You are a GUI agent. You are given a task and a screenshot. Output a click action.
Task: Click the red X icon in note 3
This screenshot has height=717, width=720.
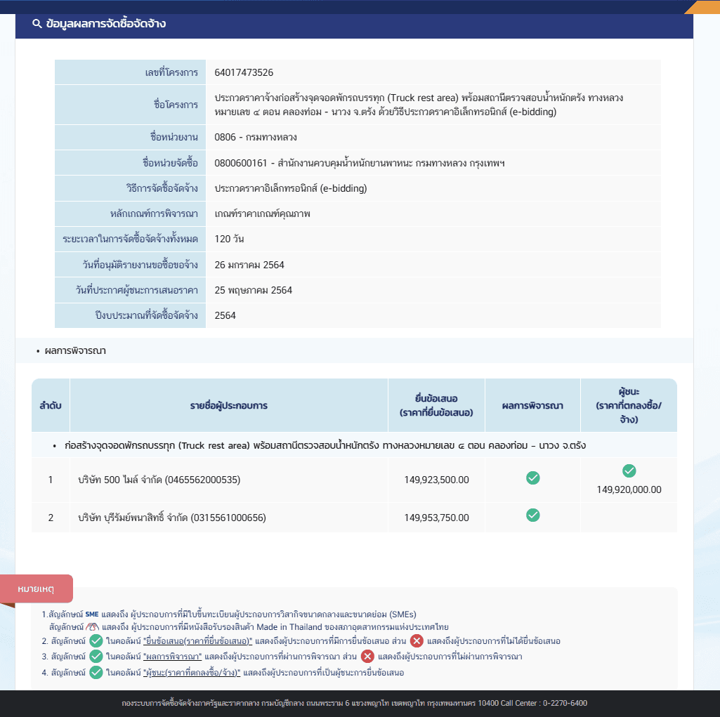click(x=367, y=657)
